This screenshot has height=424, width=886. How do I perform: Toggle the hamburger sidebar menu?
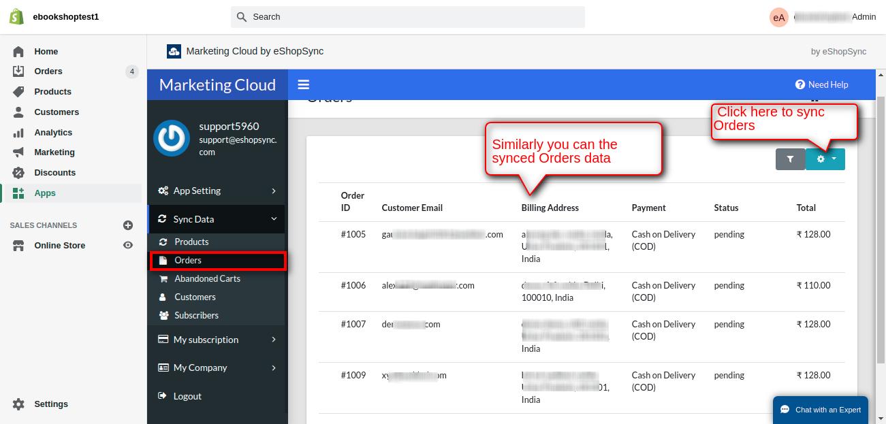(304, 85)
